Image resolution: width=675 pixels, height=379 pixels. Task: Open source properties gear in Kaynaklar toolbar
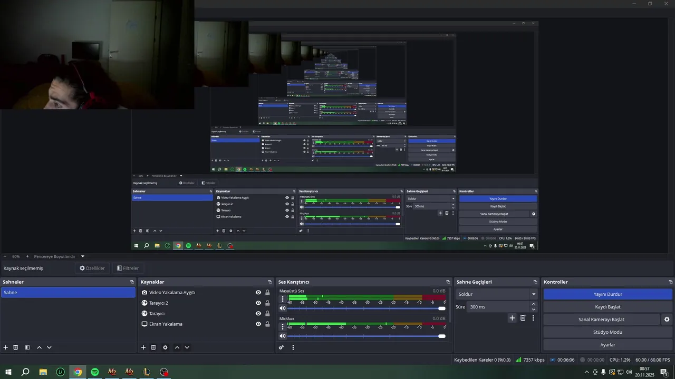pos(165,347)
